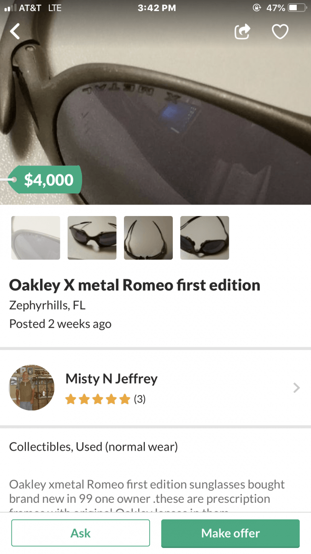This screenshot has width=311, height=554.
Task: Open the first thumbnail showing lens closeup
Action: [35, 238]
